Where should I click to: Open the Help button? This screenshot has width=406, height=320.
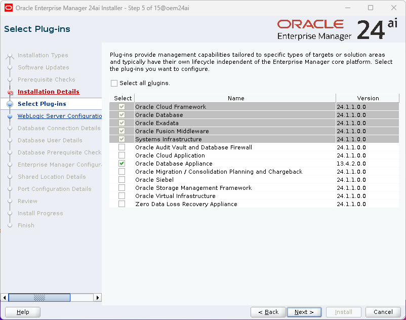click(x=23, y=312)
